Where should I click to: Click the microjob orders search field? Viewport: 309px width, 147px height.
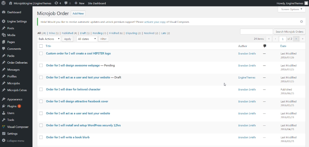[x=256, y=32]
